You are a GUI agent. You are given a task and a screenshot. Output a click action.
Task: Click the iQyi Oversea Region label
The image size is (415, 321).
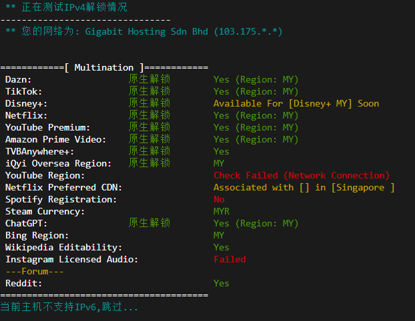(58, 163)
